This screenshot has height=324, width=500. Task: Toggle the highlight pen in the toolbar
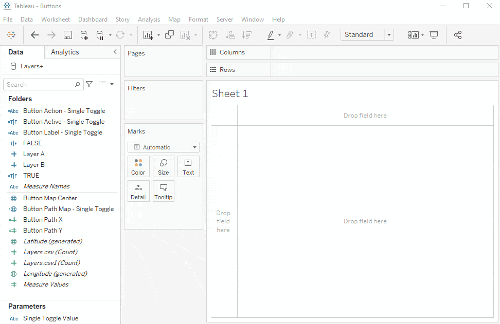(x=270, y=35)
